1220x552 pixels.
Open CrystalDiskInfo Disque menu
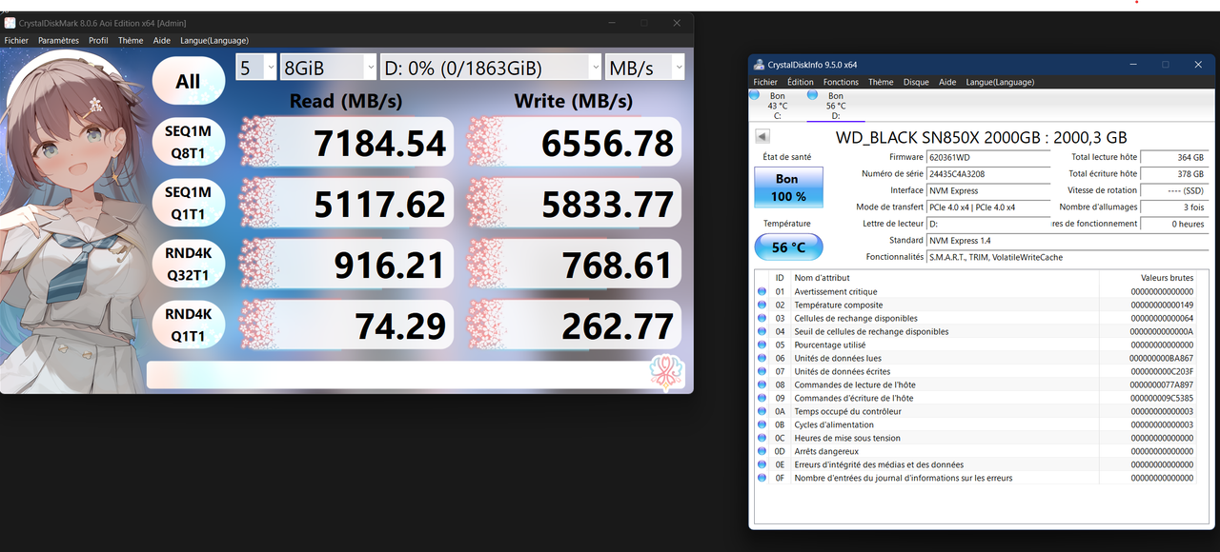pos(916,82)
